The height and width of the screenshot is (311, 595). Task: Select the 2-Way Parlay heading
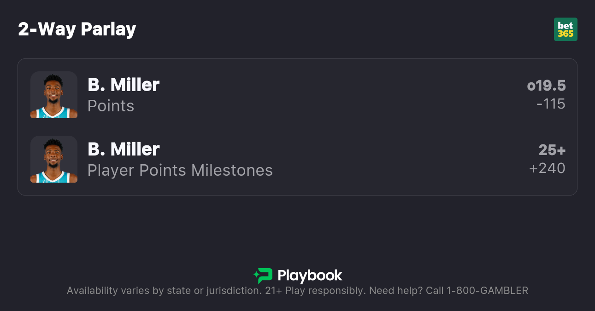(x=77, y=29)
